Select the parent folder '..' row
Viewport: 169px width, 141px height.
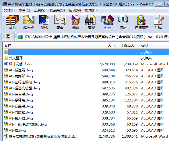(89, 52)
